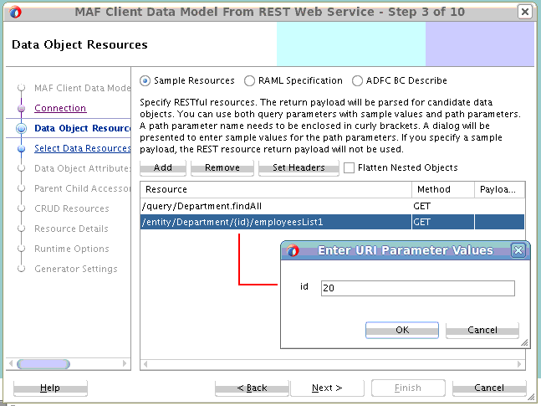The width and height of the screenshot is (541, 406).
Task: Click the JDeveloper icon in wizard title bar
Action: click(x=15, y=12)
